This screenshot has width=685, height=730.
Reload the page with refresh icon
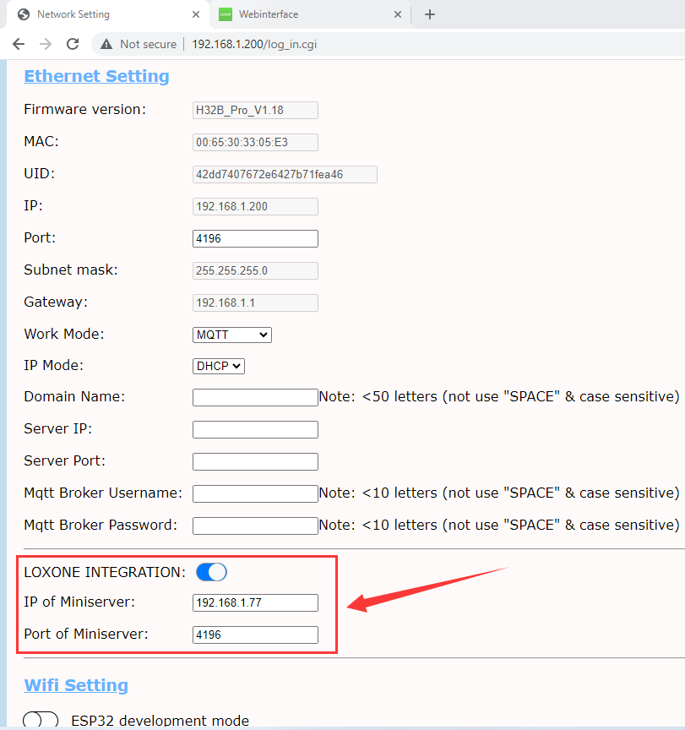73,44
